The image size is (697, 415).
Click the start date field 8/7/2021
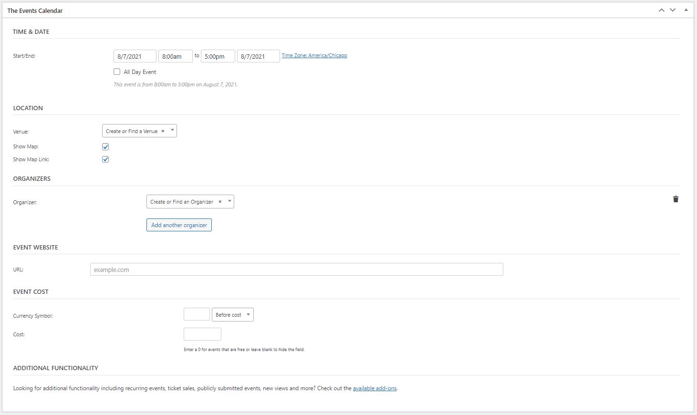point(135,56)
